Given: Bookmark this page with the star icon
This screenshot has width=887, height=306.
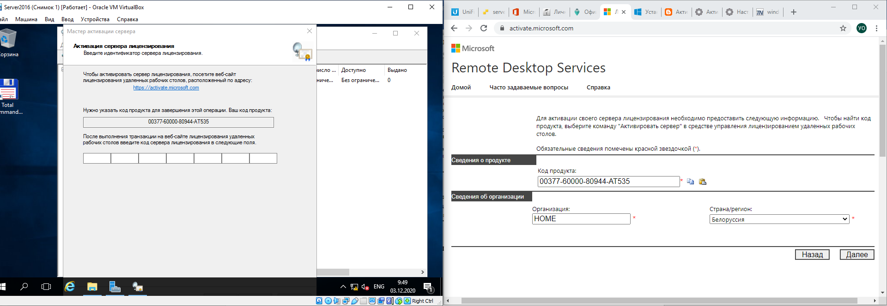Looking at the screenshot, I should point(843,28).
